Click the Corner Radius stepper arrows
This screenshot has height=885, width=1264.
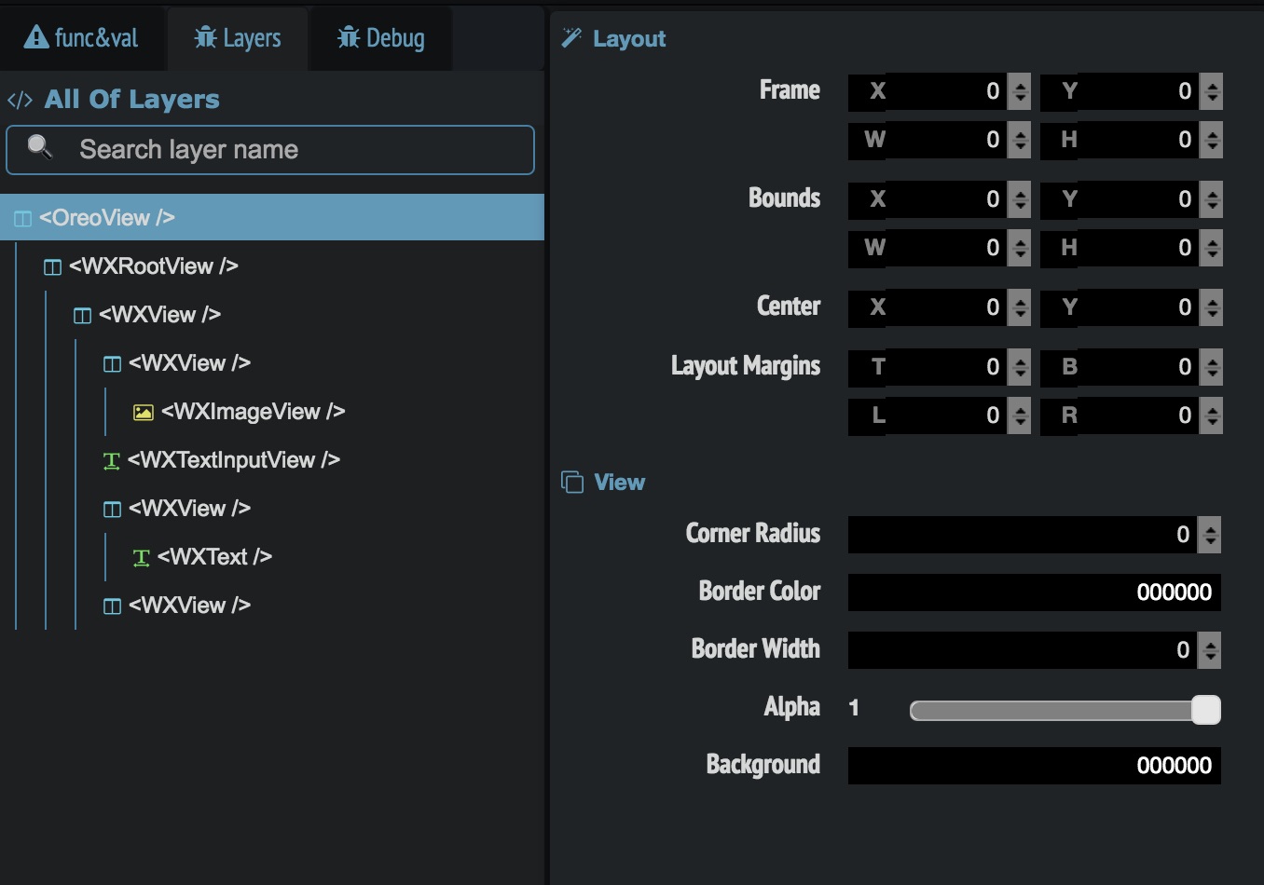tap(1210, 535)
